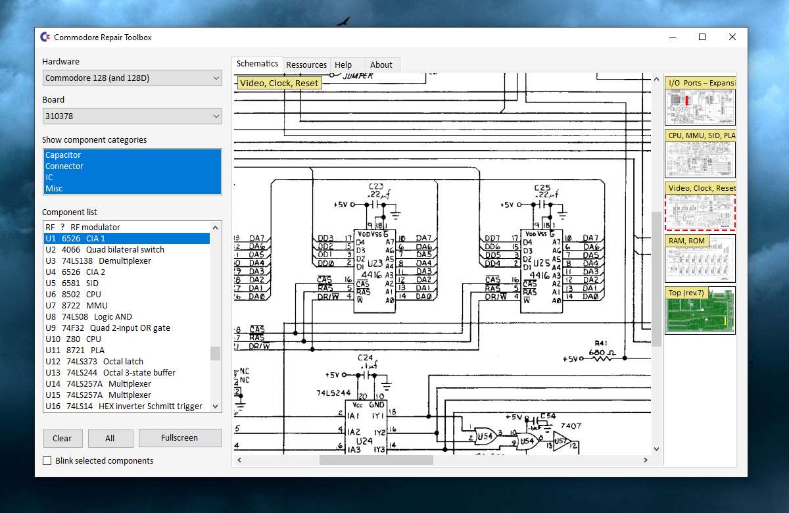Click the Video, Clock, Reset schematic label
The height and width of the screenshot is (513, 789).
pos(279,83)
